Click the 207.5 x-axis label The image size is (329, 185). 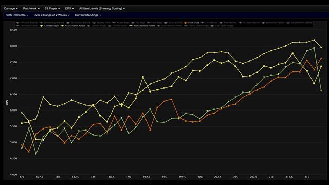coord(253,177)
